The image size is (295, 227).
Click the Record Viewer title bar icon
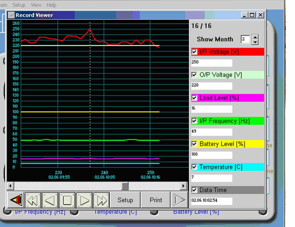tap(11, 15)
